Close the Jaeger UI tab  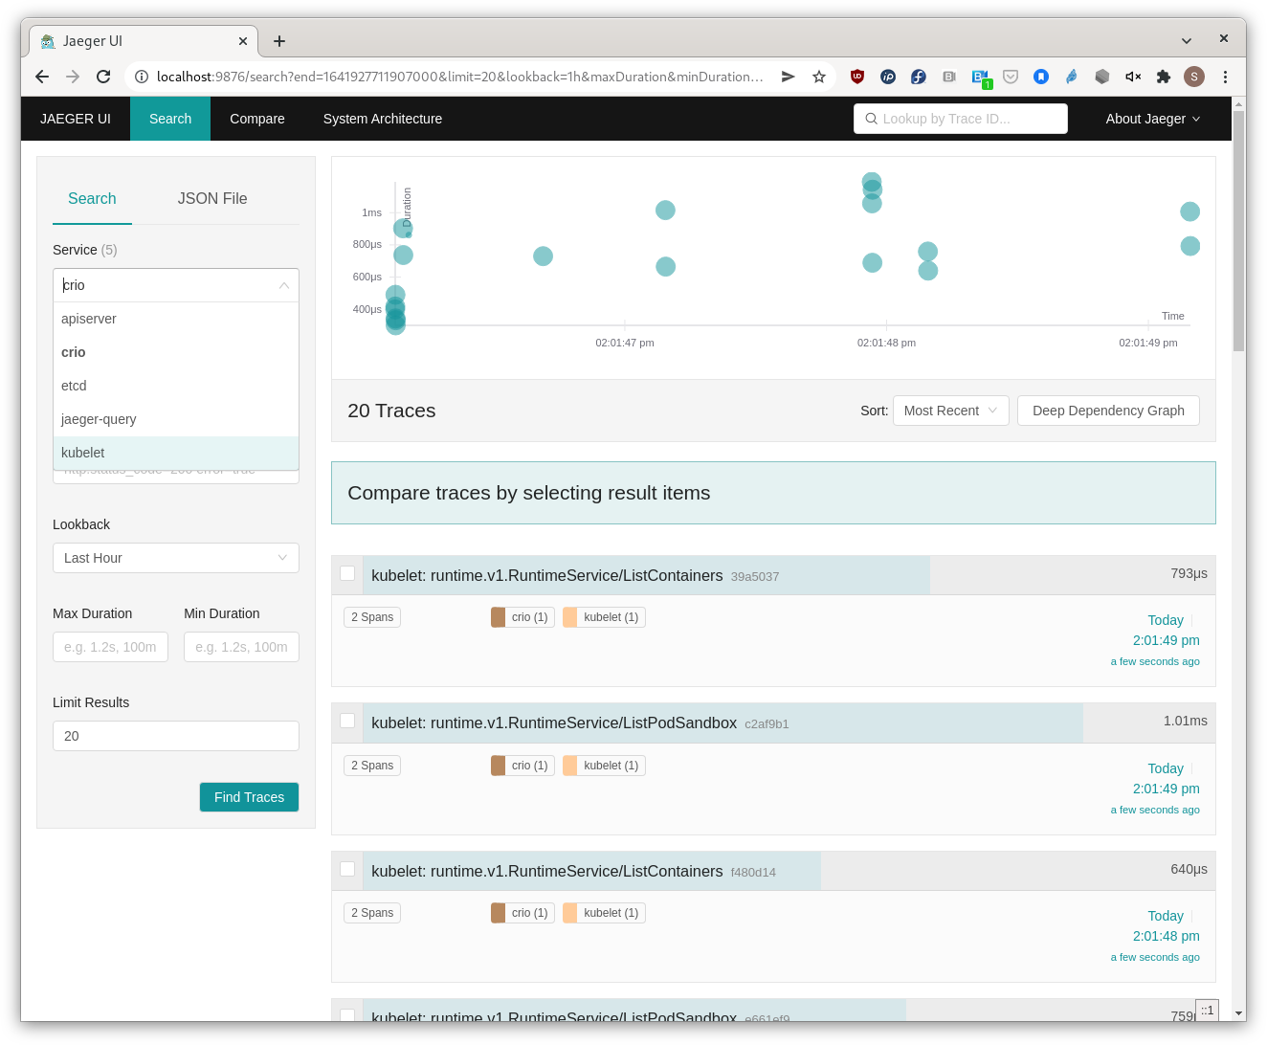pos(243,41)
